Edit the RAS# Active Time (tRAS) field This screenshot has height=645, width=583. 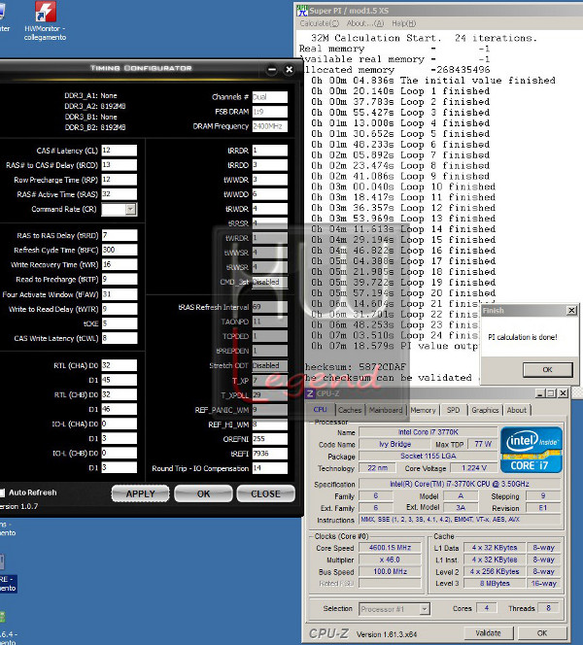coord(120,194)
